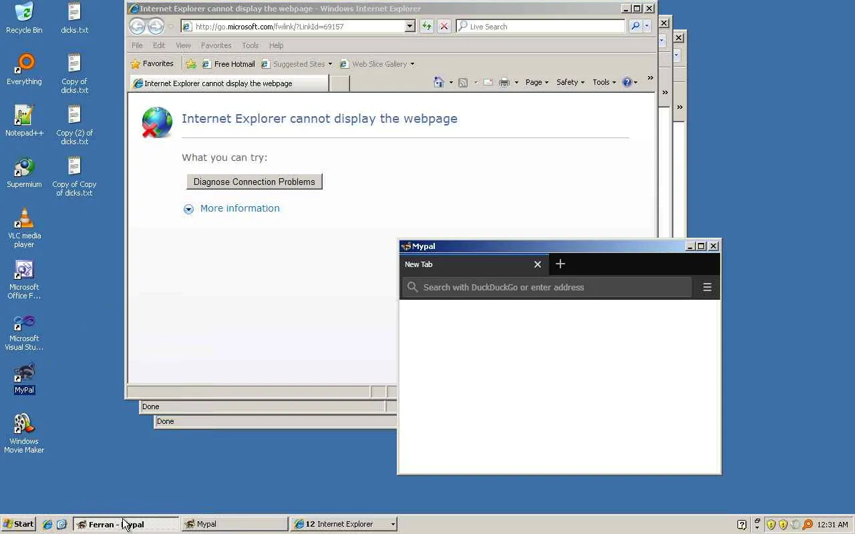Open the Tools dropdown in the command bar

pos(604,82)
